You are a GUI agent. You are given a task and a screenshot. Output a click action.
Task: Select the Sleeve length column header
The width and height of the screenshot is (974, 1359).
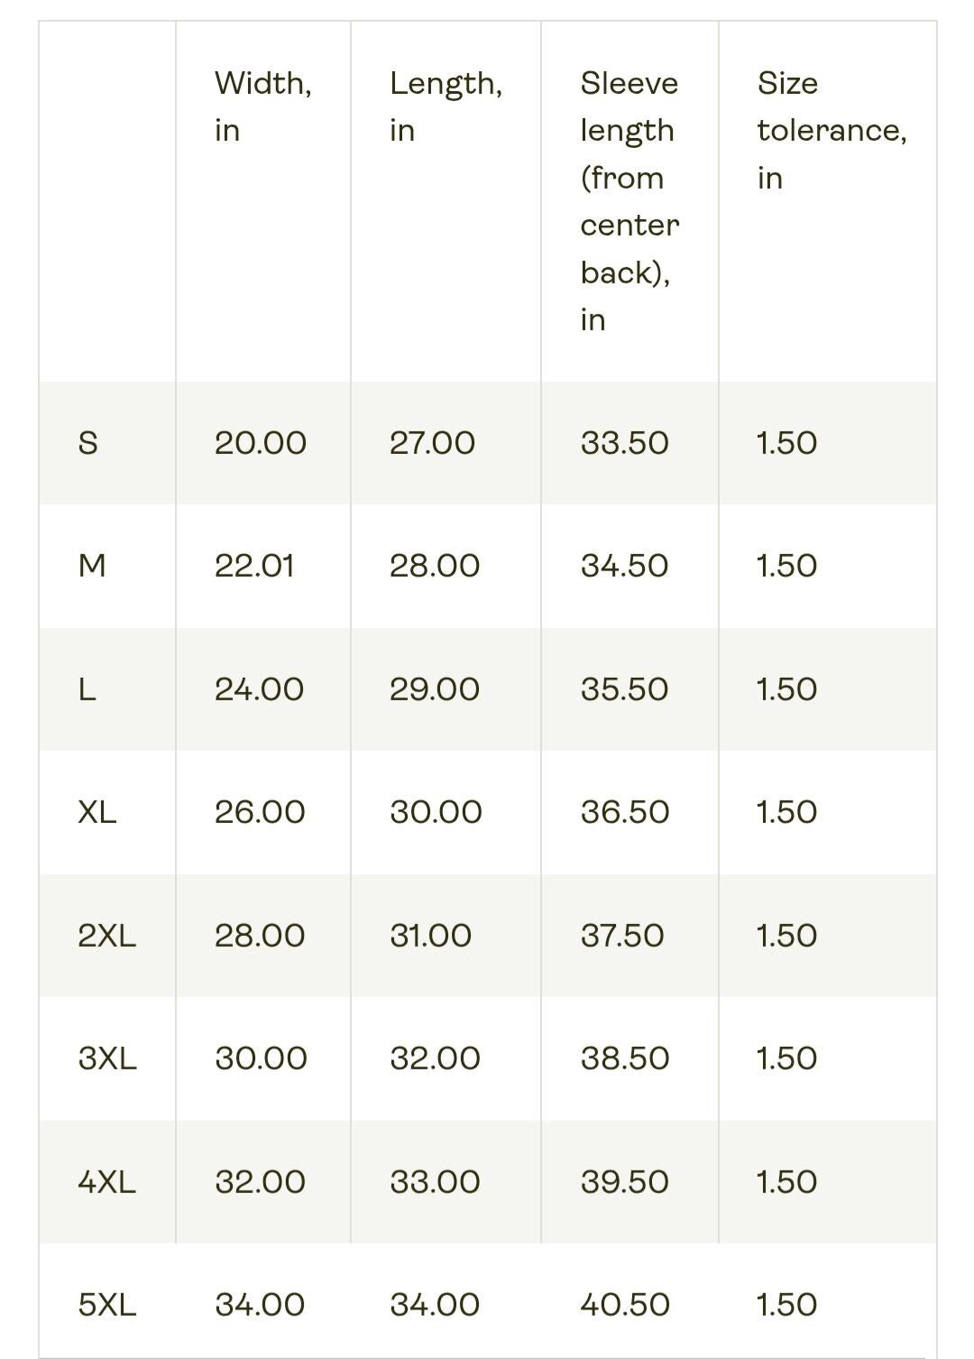[x=629, y=201]
